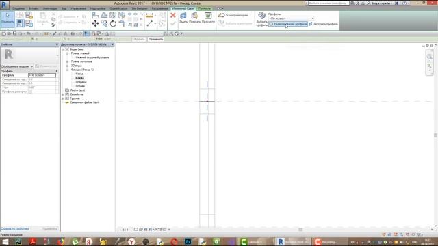Image resolution: width=438 pixels, height=246 pixels.
Task: Click the Windows Start button
Action: (5, 241)
